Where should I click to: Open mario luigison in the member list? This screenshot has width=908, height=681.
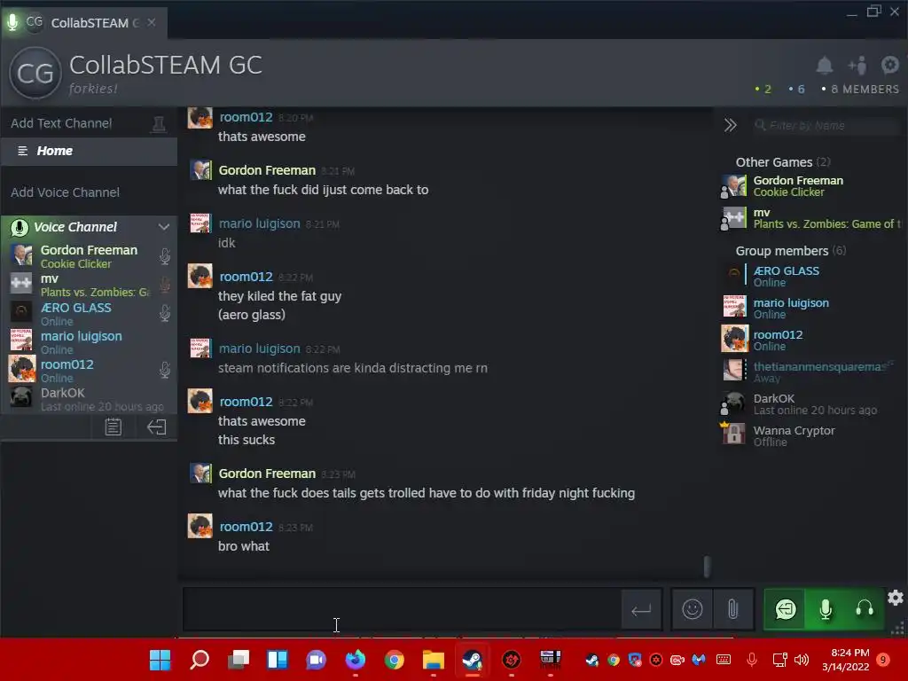[810, 308]
